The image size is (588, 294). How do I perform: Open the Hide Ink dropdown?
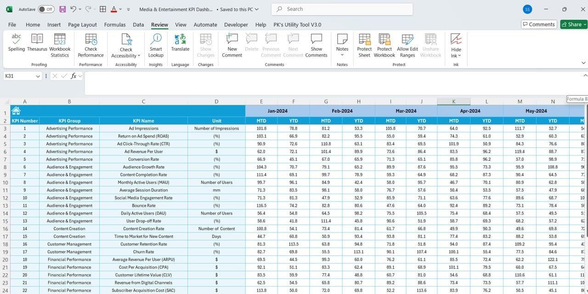[x=456, y=45]
